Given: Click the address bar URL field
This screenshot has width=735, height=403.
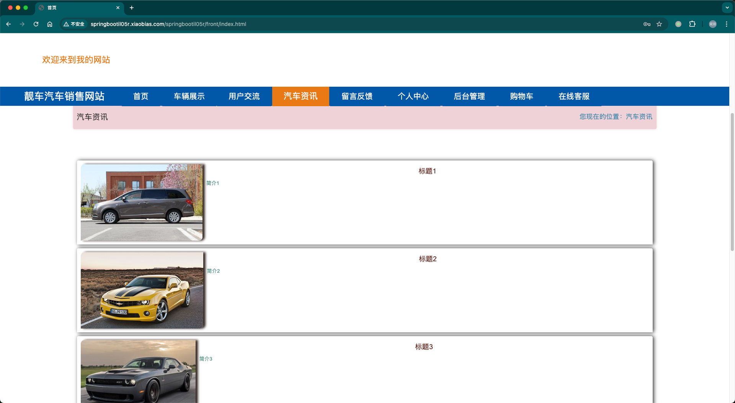Looking at the screenshot, I should click(364, 24).
